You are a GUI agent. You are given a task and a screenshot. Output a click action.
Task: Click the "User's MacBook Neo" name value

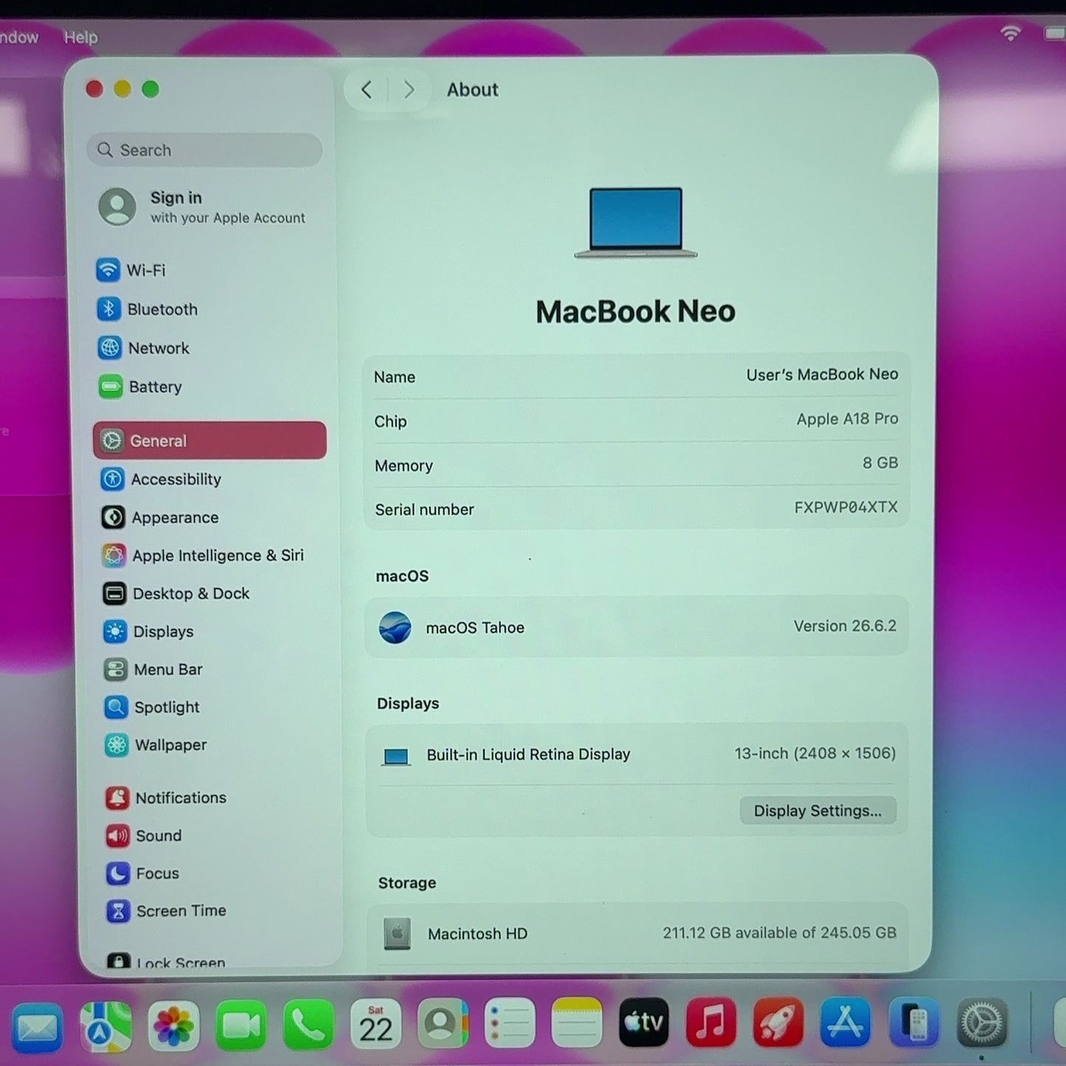pos(822,375)
